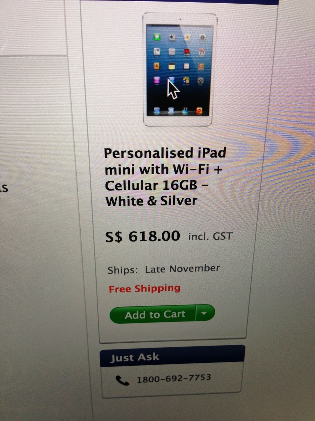Image resolution: width=315 pixels, height=421 pixels.
Task: Open the Personalised iPad mini product title
Action: coord(165,177)
